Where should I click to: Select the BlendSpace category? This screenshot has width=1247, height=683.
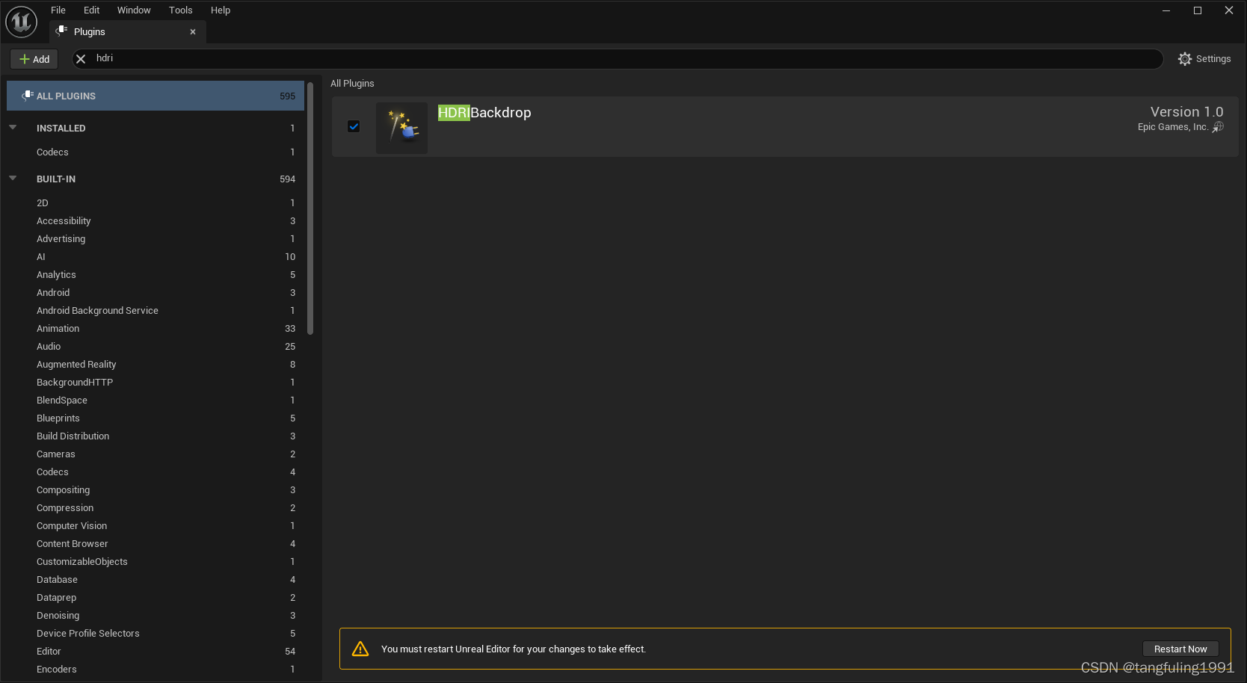[x=156, y=400]
